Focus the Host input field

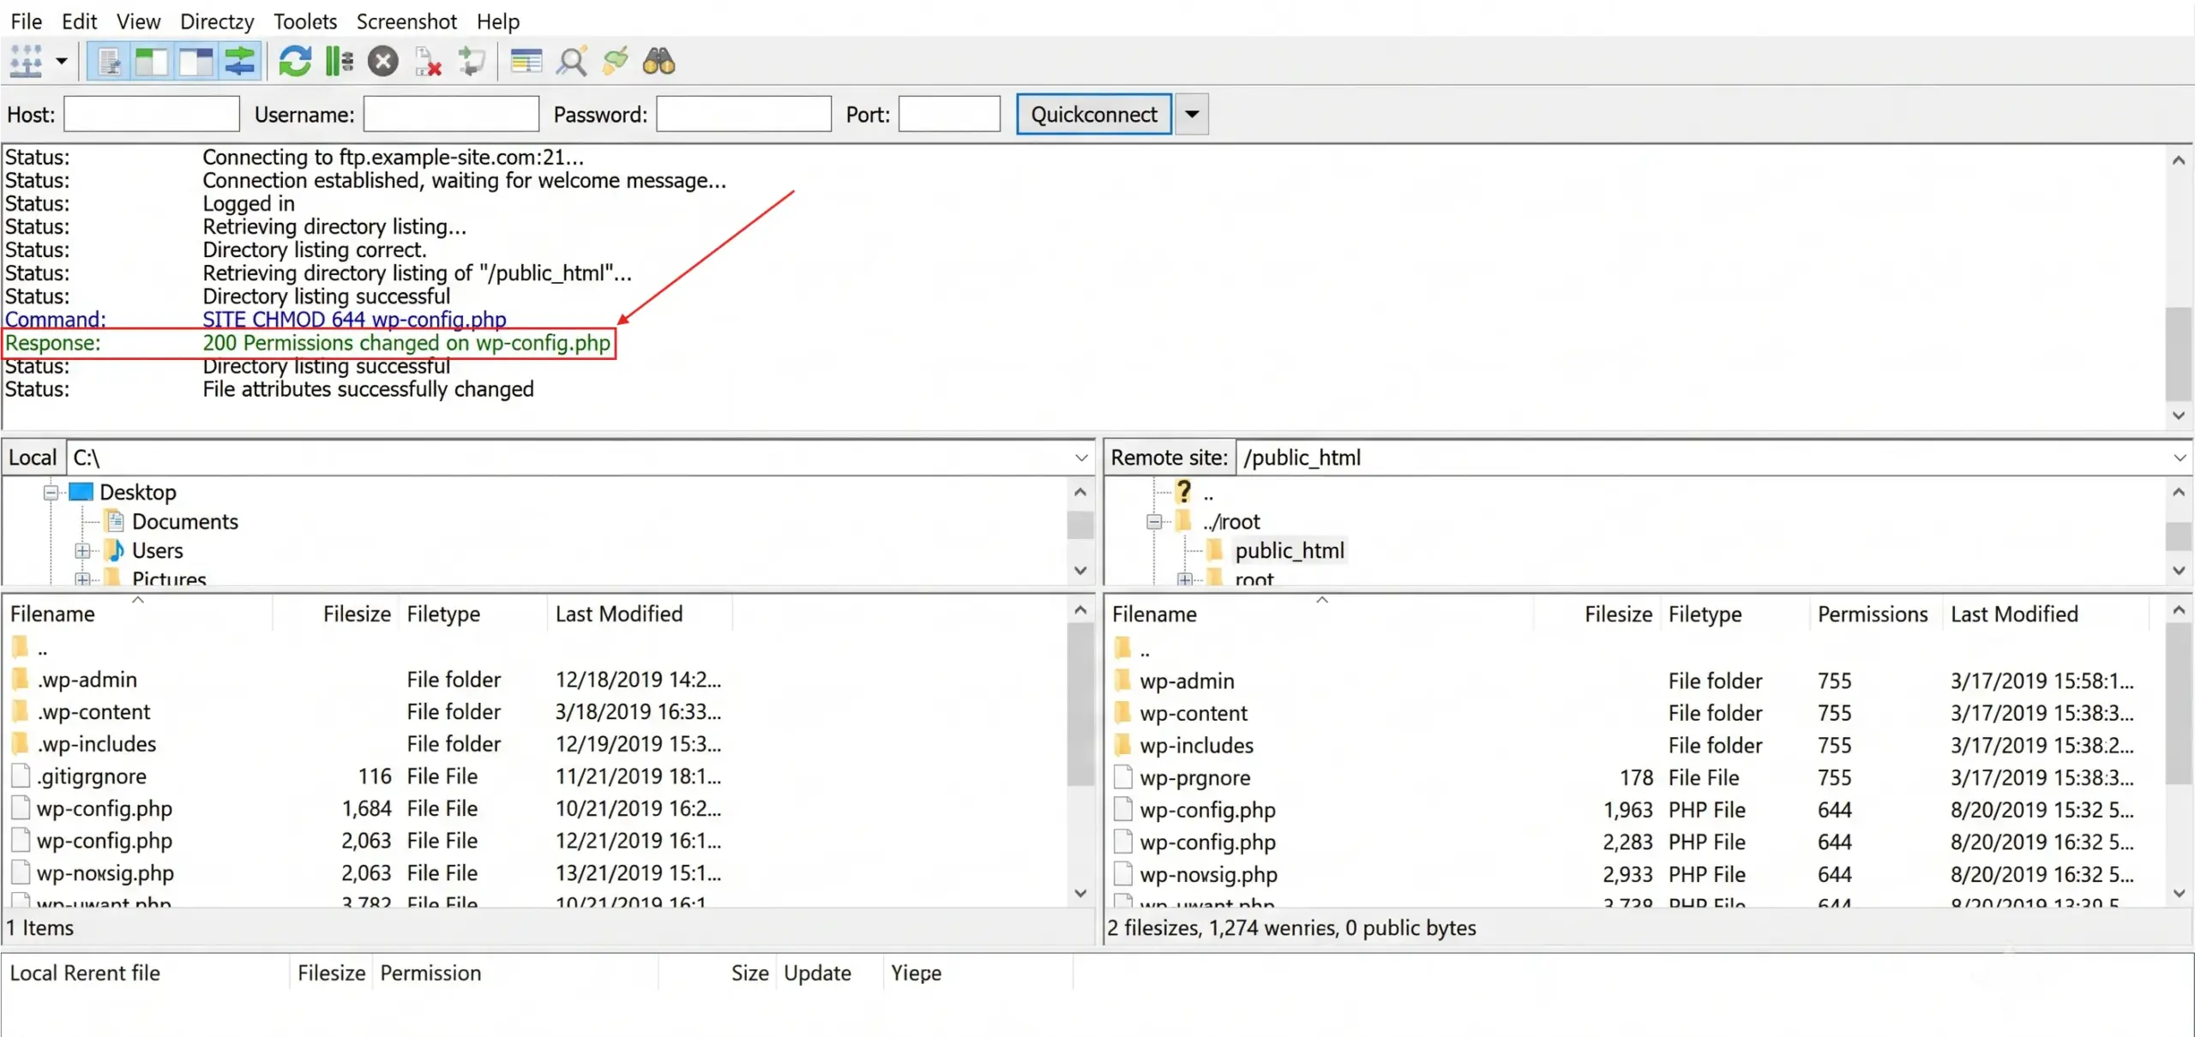click(152, 114)
